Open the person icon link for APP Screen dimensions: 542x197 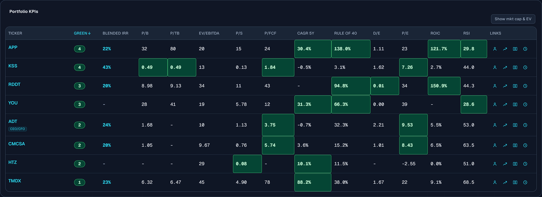point(495,49)
